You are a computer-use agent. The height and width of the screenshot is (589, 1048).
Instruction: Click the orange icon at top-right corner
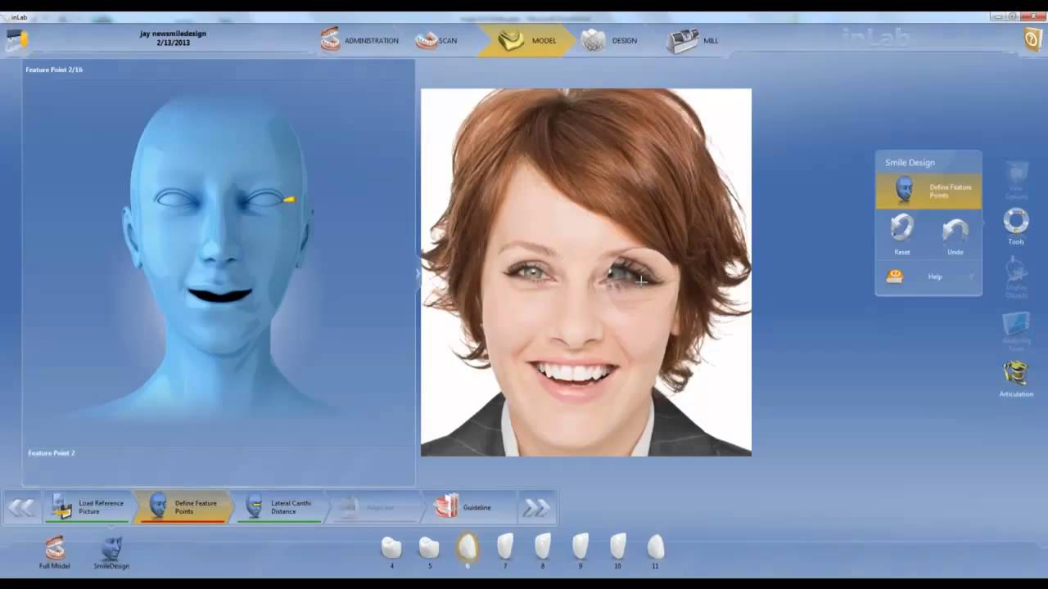(1033, 40)
